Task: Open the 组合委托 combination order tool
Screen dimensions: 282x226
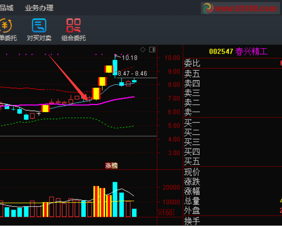Action: point(73,30)
